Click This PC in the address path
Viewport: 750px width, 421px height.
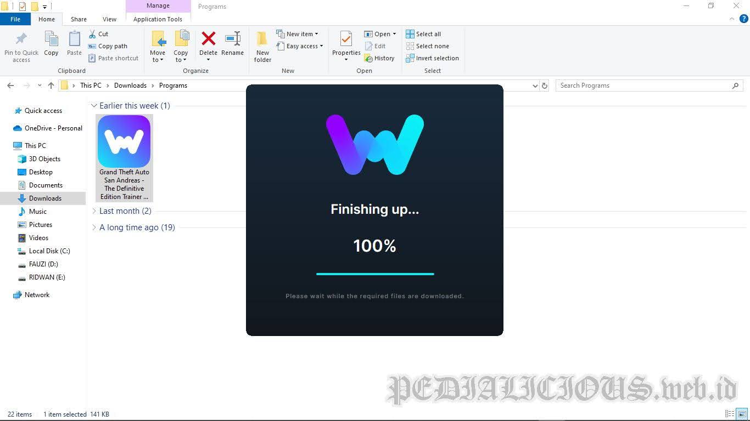(91, 86)
